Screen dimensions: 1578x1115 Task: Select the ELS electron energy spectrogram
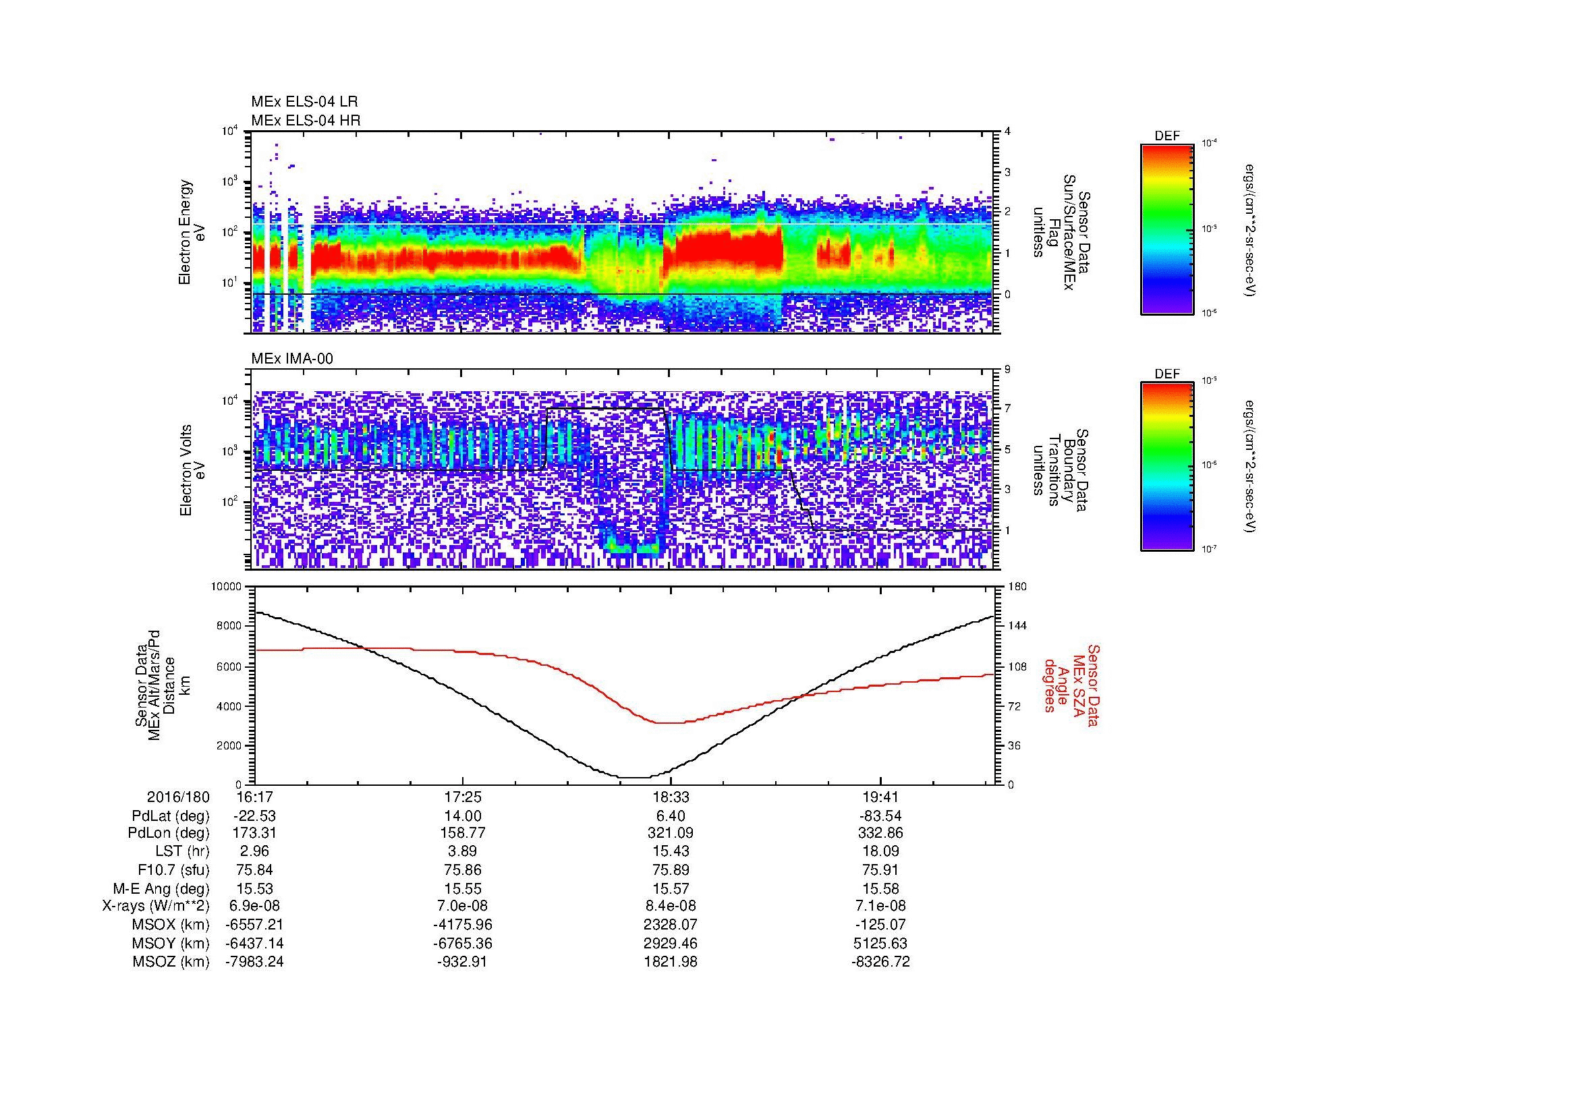point(623,232)
